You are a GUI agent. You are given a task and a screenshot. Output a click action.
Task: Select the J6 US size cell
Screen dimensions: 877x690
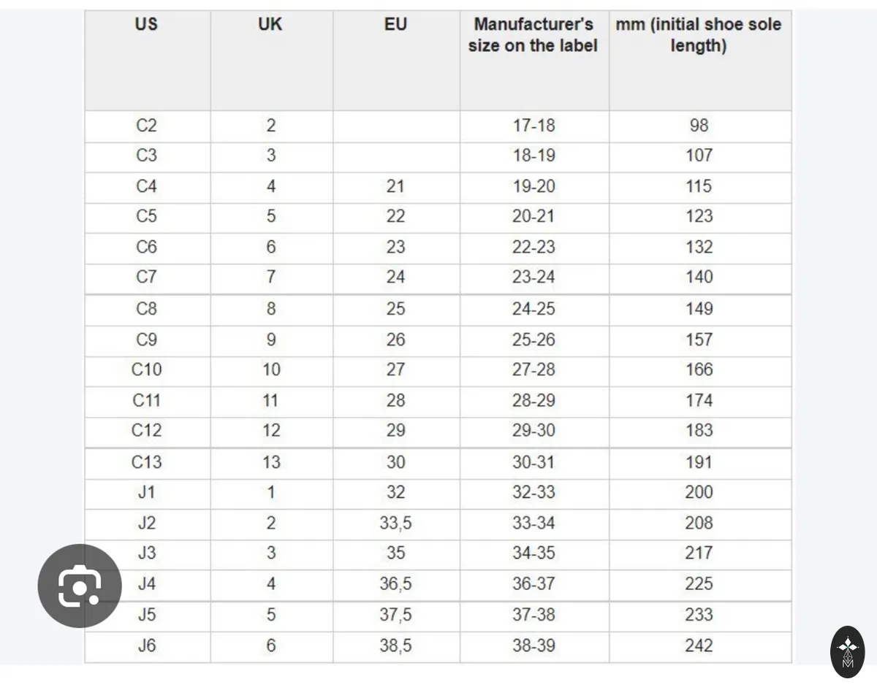pyautogui.click(x=148, y=647)
